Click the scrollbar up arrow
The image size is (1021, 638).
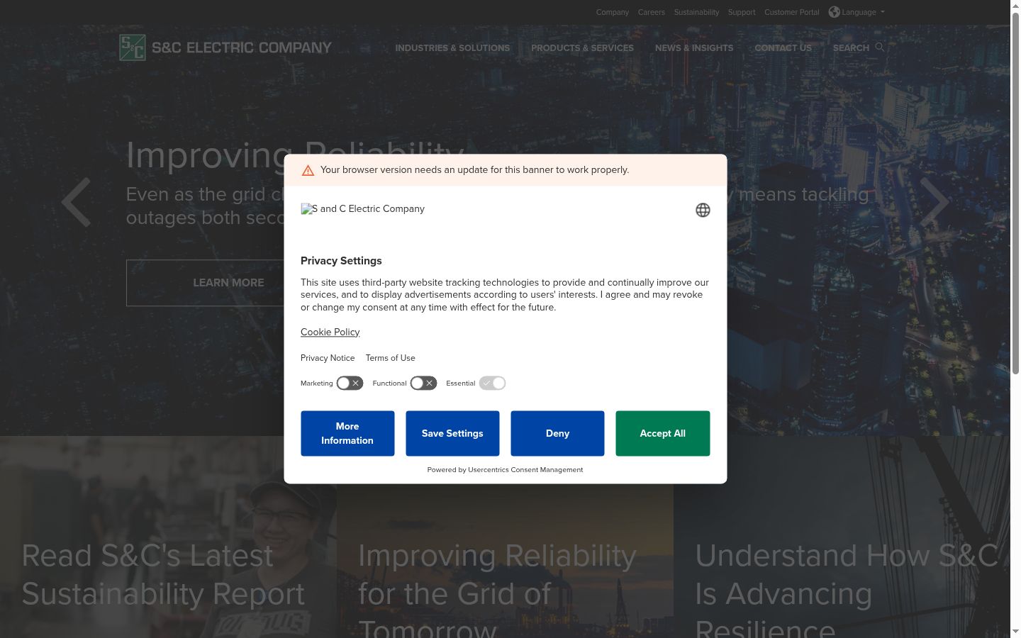click(1015, 5)
